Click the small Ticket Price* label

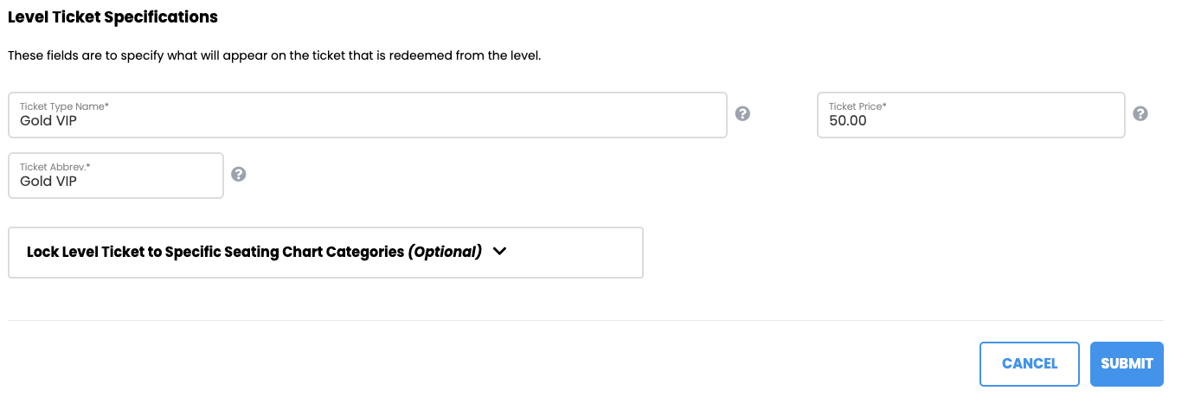857,106
